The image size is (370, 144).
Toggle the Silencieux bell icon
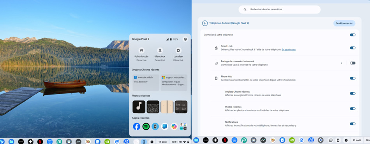tap(160, 51)
